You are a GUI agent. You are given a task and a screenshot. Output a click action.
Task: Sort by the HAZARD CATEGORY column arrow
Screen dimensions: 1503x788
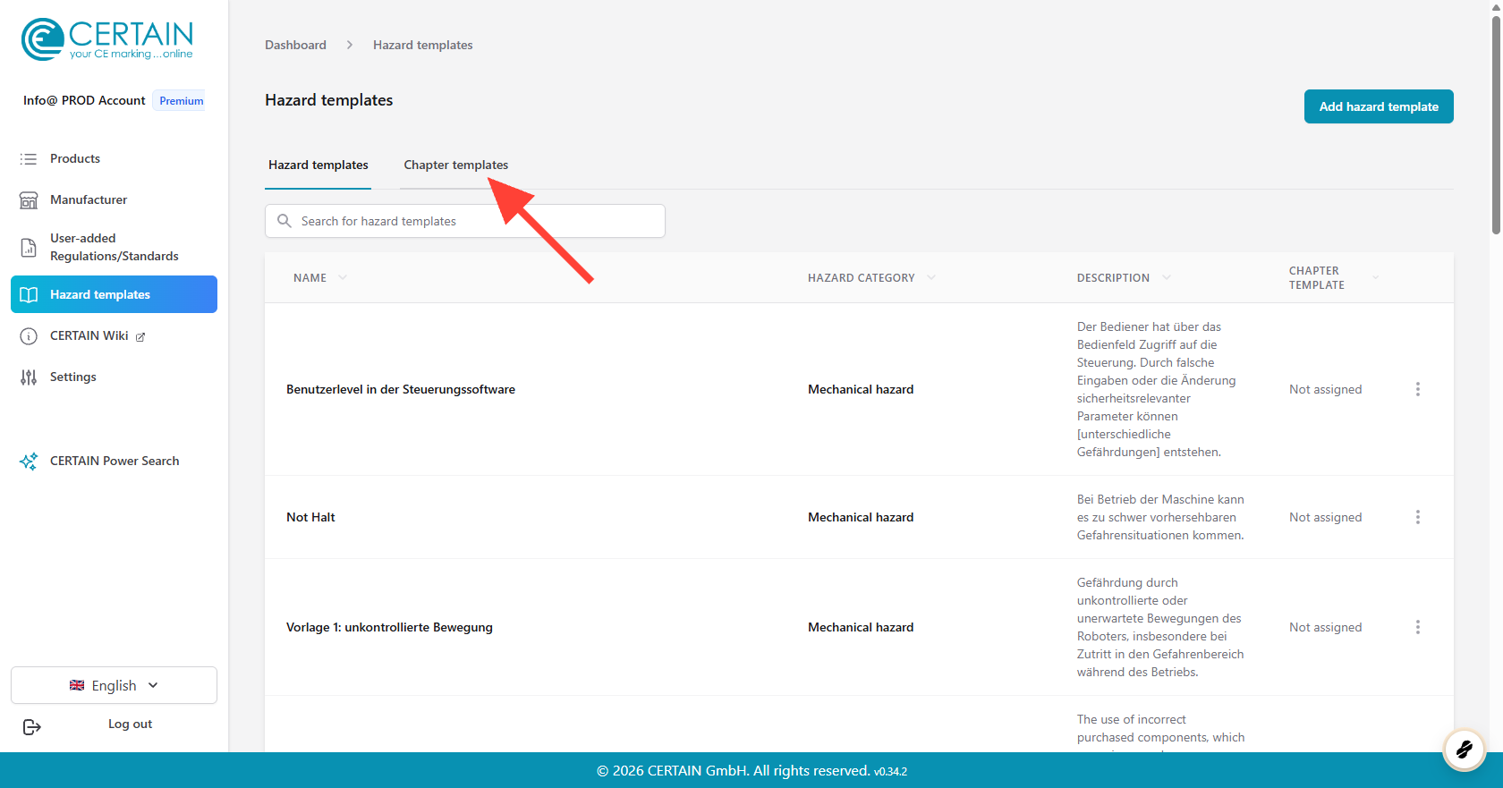[x=931, y=277]
